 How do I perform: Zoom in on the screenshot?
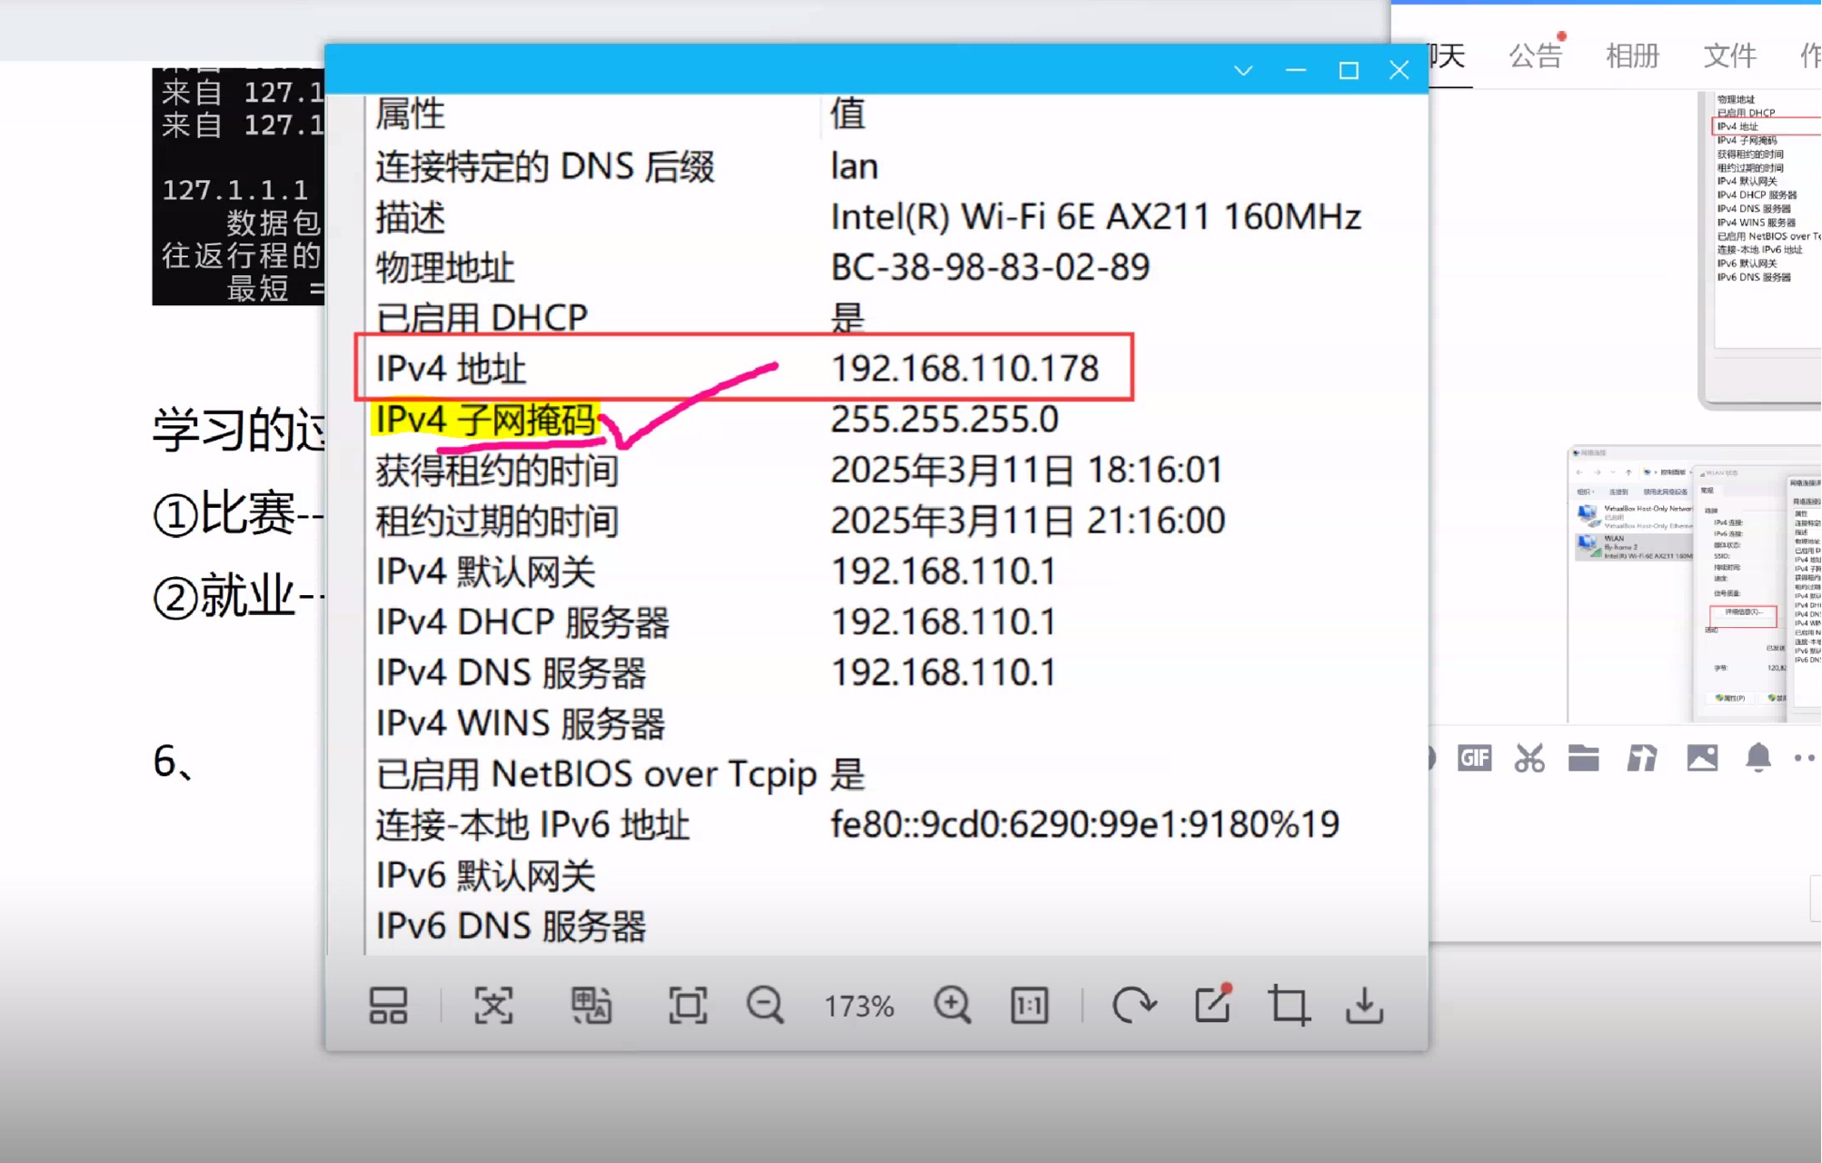pos(951,1006)
